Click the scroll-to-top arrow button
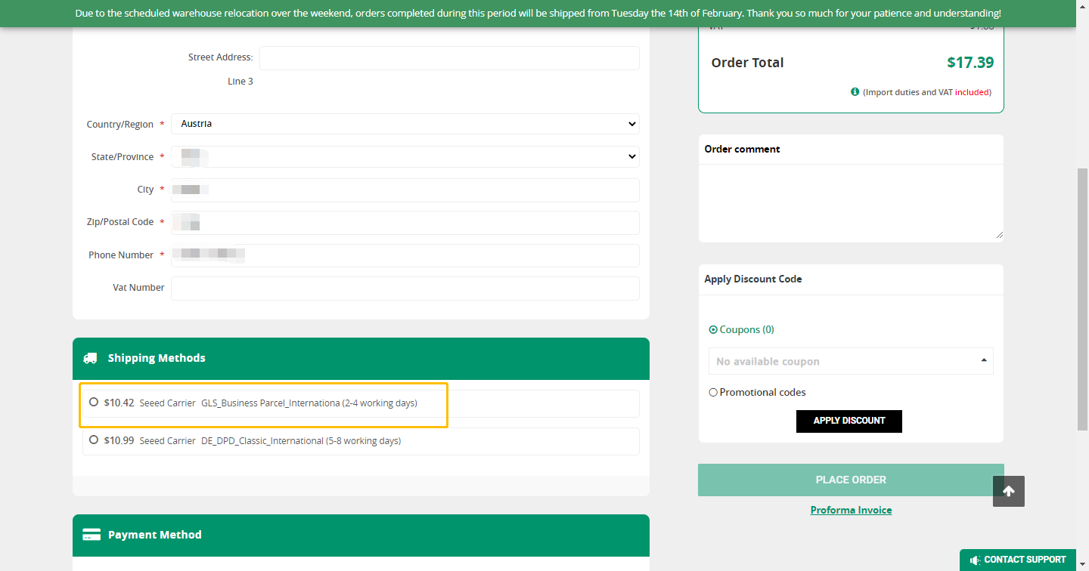1089x571 pixels. tap(1008, 491)
